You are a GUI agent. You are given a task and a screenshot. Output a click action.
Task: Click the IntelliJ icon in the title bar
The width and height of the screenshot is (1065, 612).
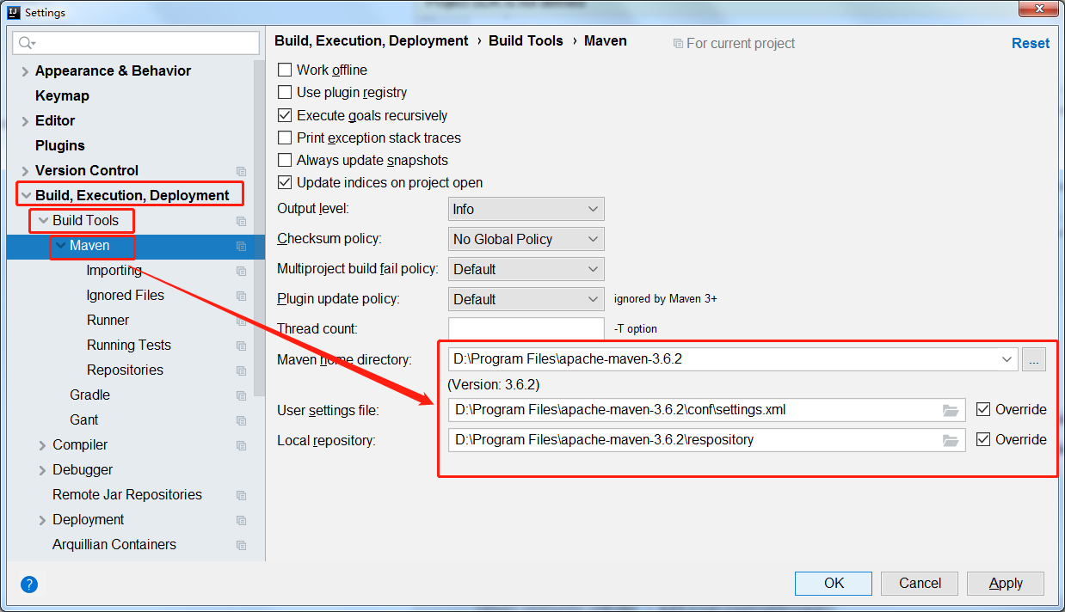coord(13,12)
